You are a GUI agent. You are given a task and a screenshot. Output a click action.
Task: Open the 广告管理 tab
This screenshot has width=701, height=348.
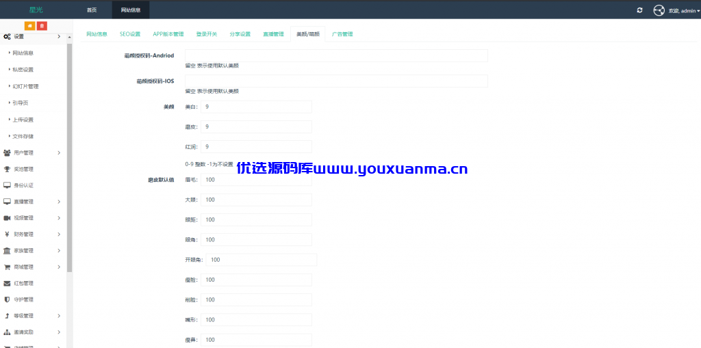point(342,34)
